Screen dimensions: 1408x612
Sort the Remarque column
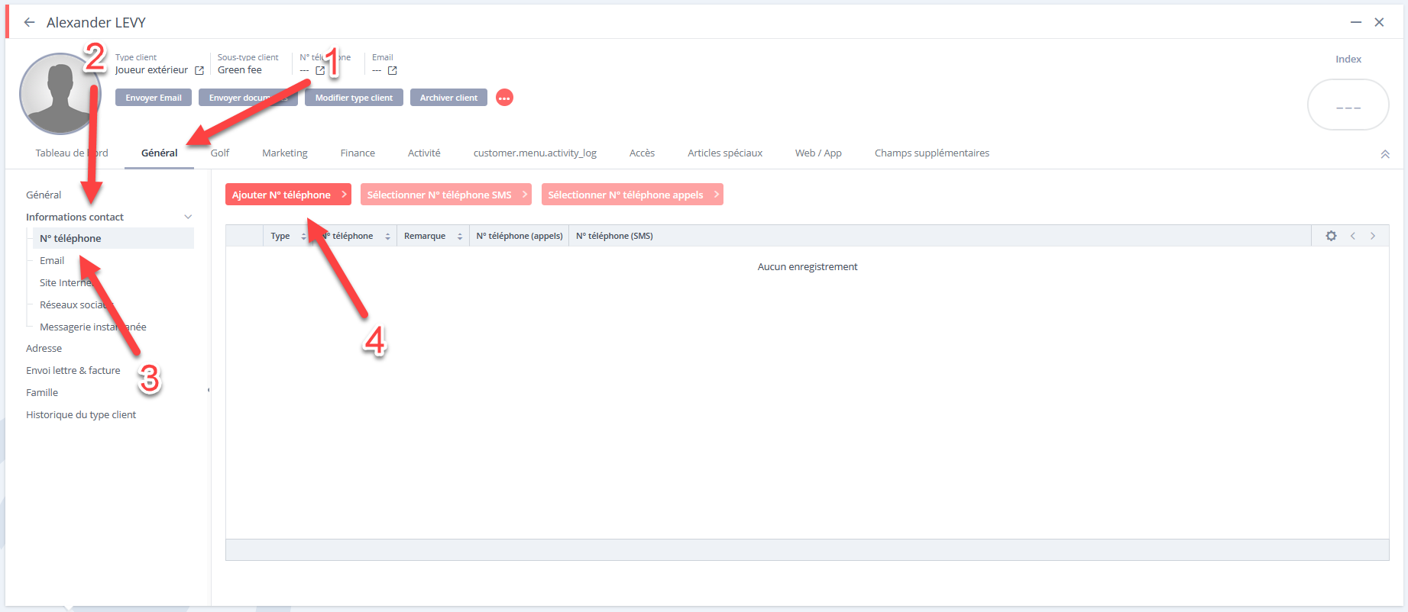point(460,237)
